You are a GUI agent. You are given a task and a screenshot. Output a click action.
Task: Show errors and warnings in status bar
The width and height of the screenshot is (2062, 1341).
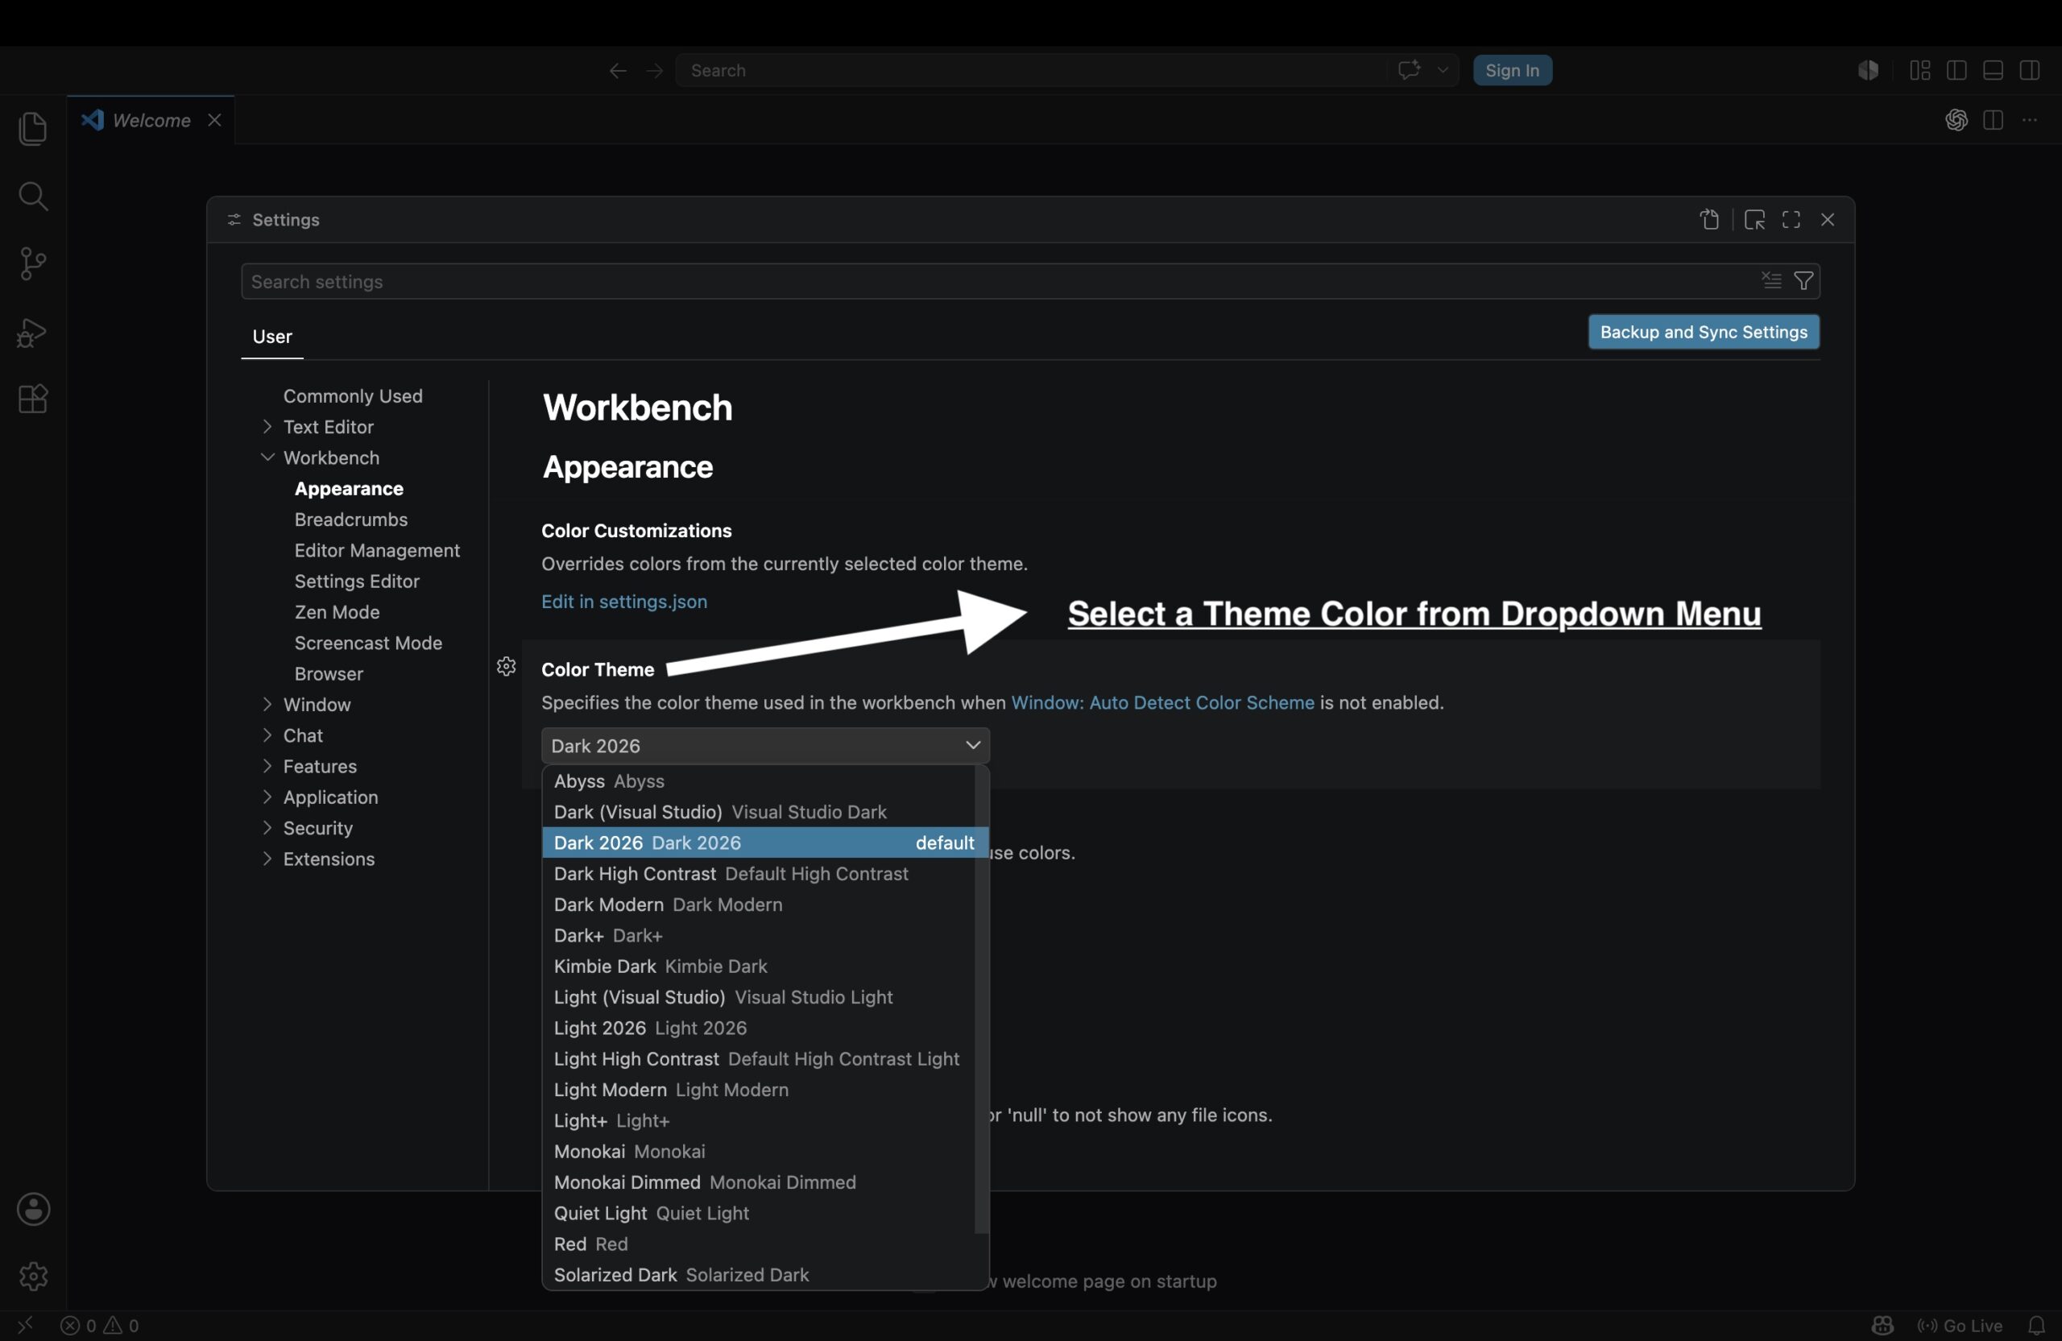100,1326
